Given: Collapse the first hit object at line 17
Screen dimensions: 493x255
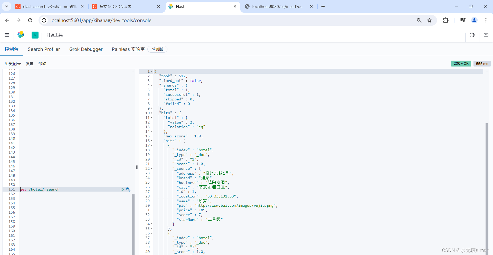Looking at the screenshot, I should pyautogui.click(x=151, y=145).
